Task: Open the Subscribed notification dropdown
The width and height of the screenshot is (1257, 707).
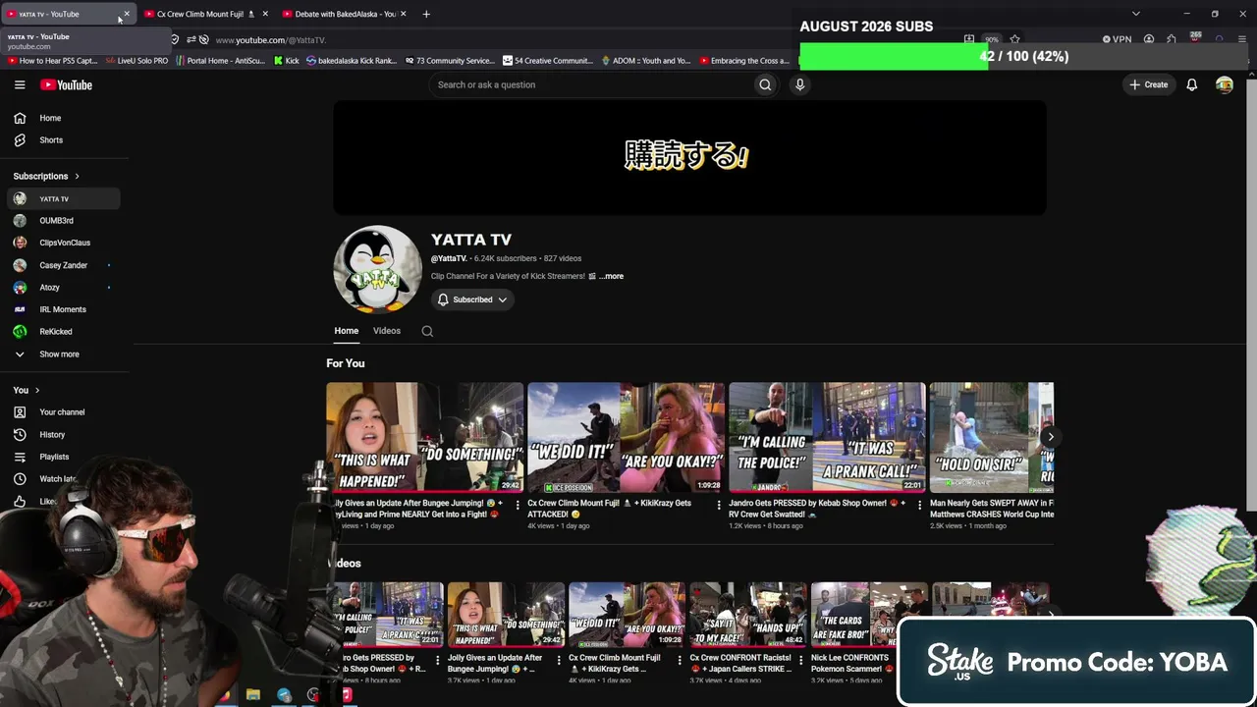Action: point(472,299)
